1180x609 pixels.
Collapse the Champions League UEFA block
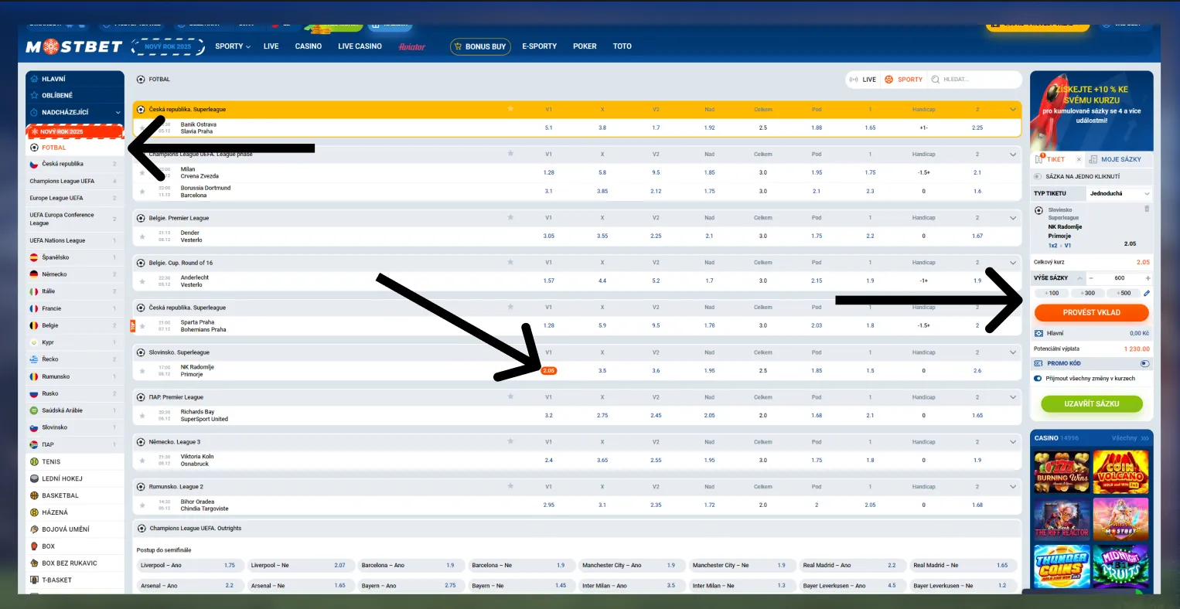[x=1013, y=154]
